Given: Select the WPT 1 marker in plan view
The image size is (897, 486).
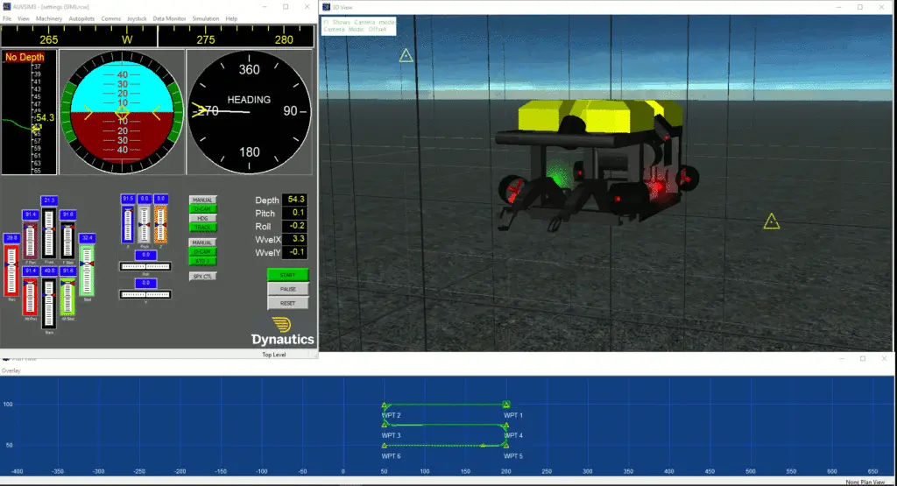Looking at the screenshot, I should (505, 405).
